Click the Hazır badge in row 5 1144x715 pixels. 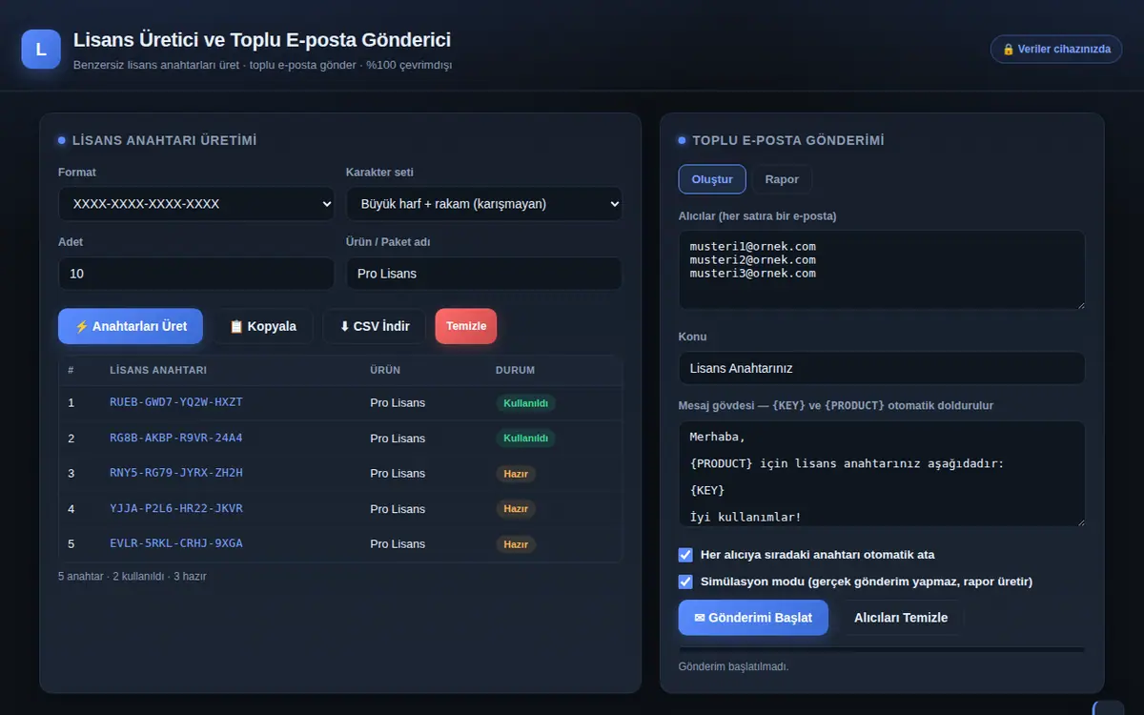516,544
